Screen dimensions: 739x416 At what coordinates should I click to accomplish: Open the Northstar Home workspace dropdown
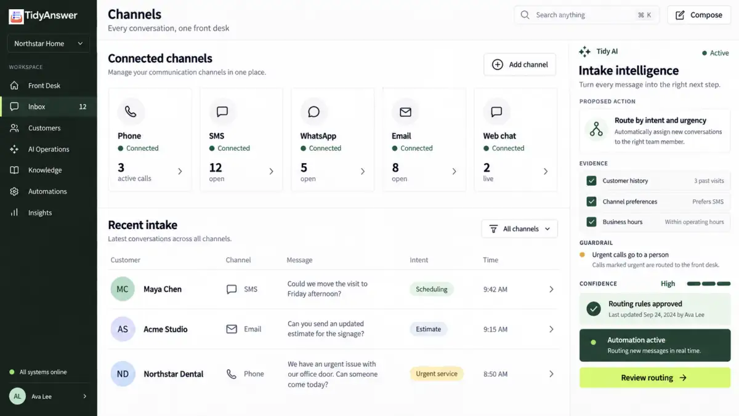pos(48,44)
